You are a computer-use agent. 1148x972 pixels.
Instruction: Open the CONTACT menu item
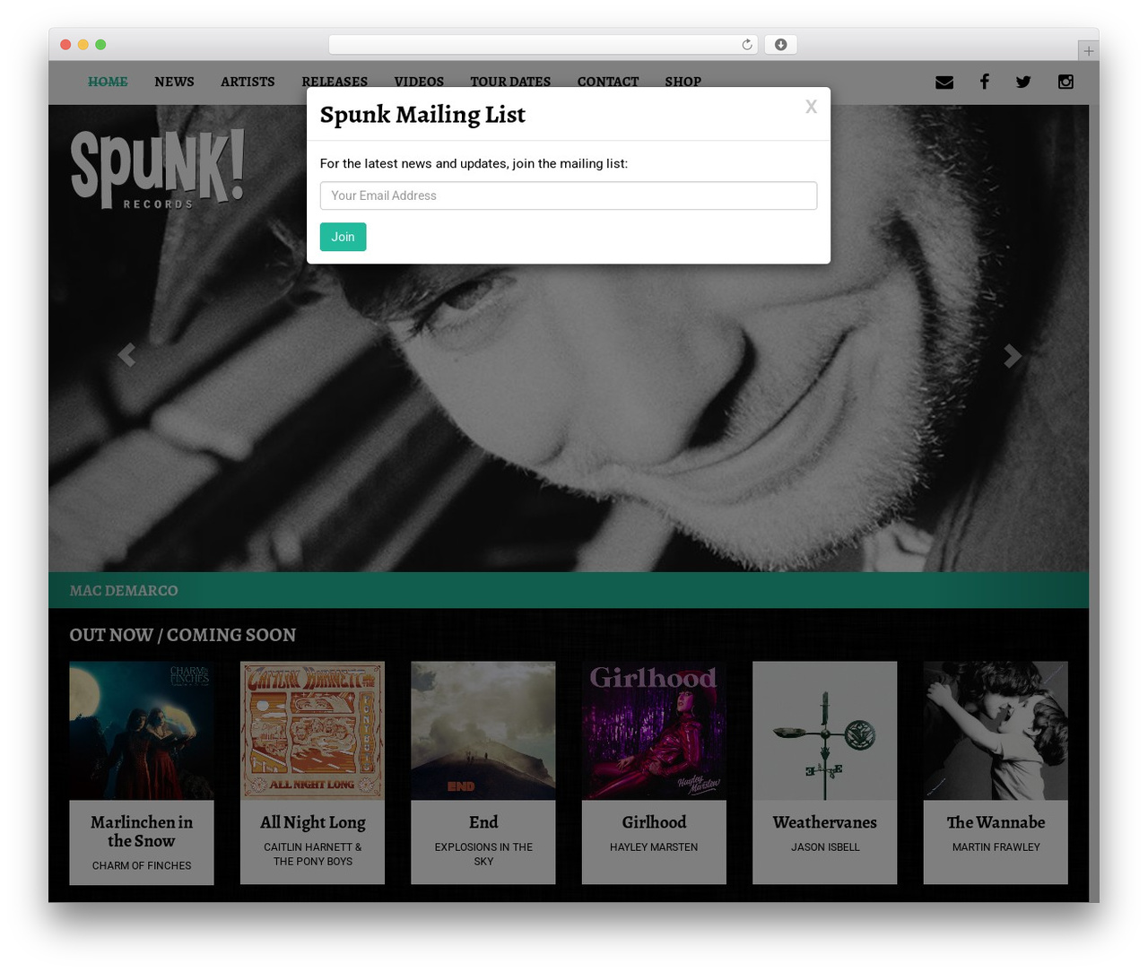point(608,82)
